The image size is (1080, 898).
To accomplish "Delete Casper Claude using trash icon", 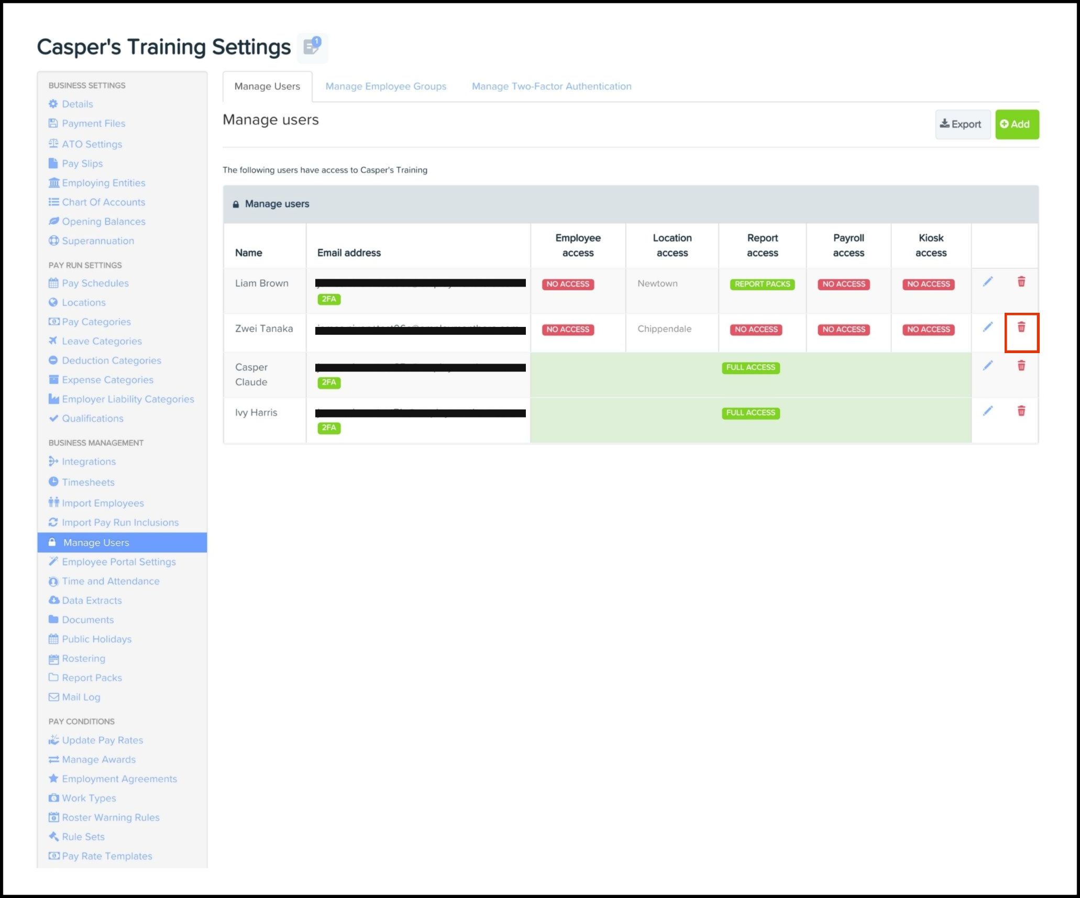I will tap(1021, 366).
